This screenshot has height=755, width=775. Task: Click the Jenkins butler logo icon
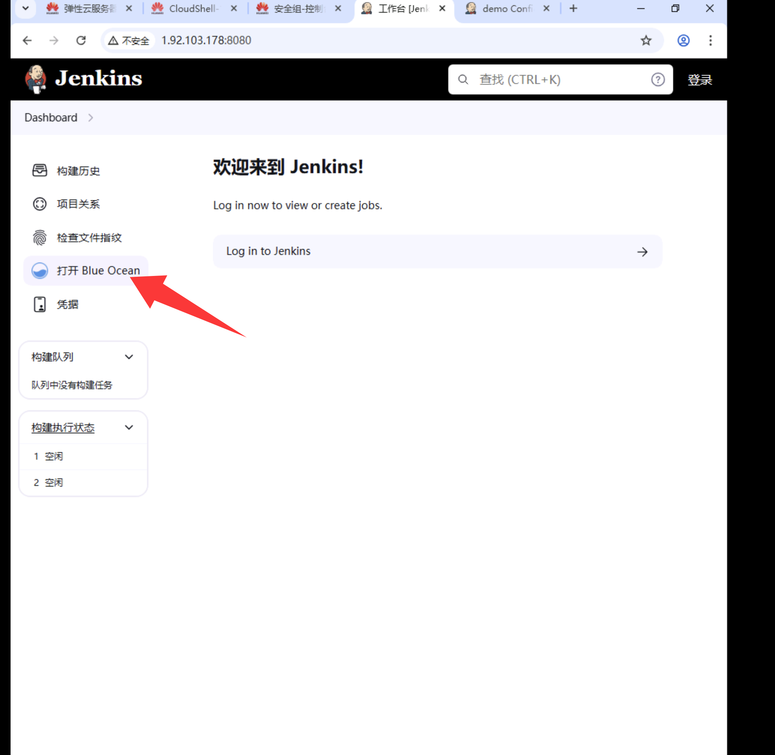click(x=36, y=79)
